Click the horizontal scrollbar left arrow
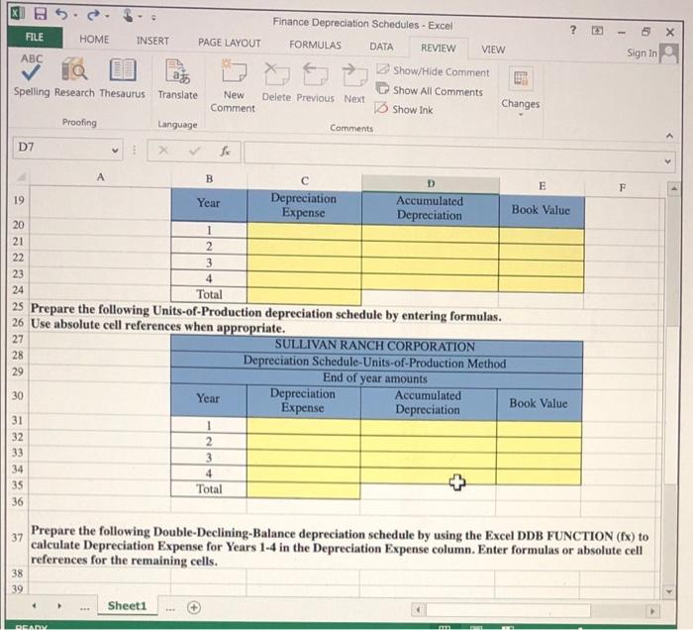This screenshot has height=630, width=693. tap(418, 610)
